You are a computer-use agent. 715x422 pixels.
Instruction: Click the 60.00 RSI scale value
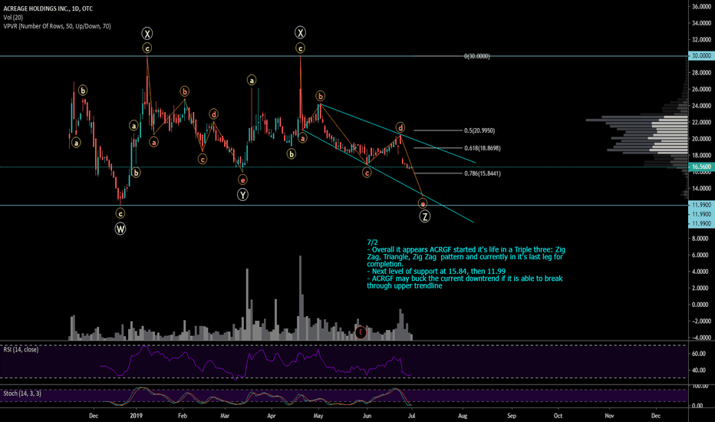(699, 354)
